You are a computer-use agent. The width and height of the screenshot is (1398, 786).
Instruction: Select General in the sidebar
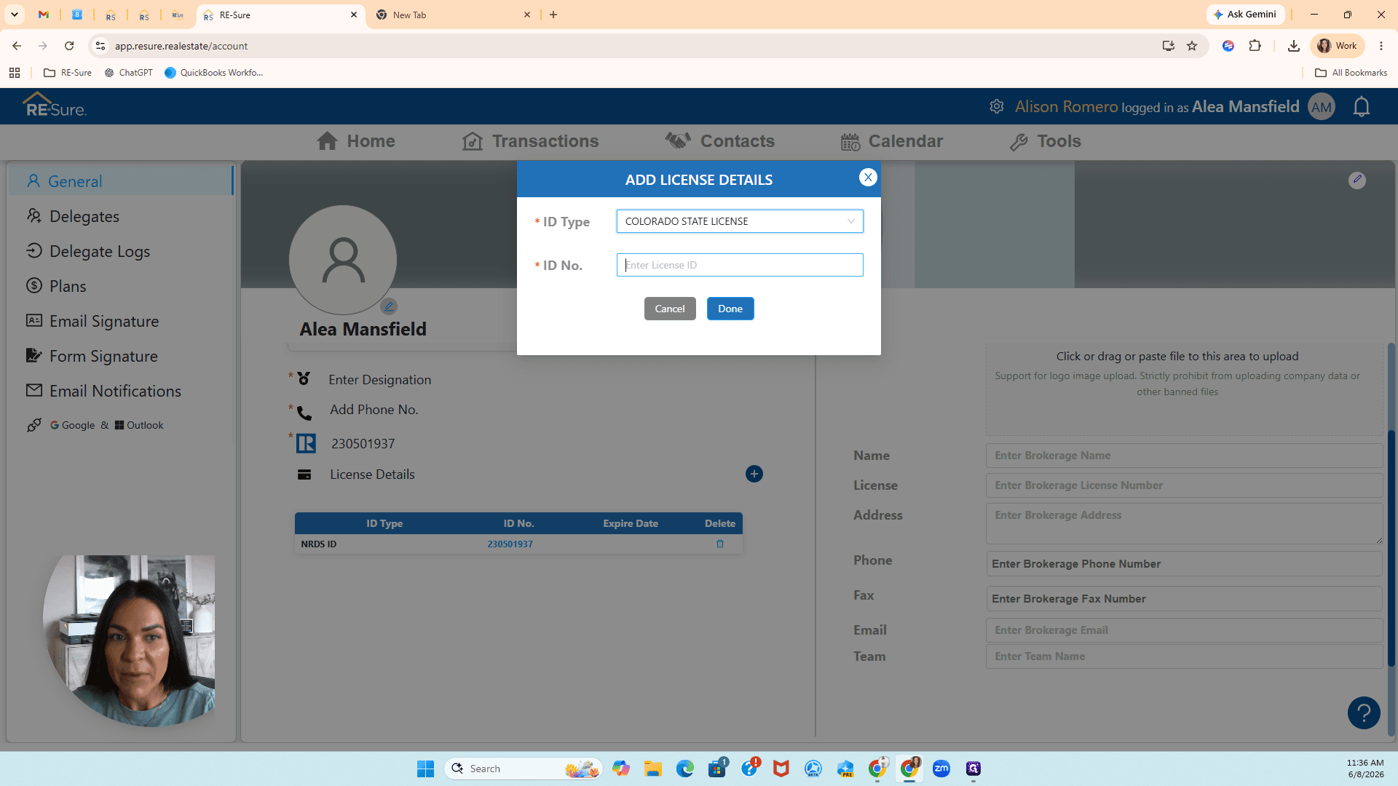point(121,181)
